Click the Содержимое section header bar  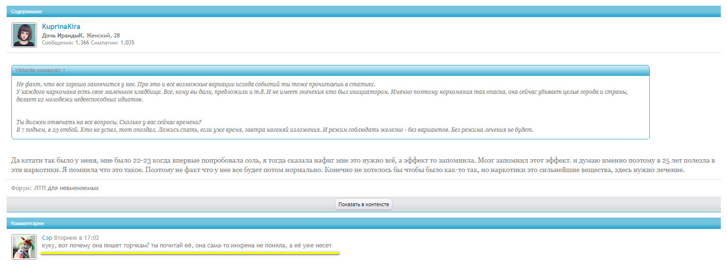[x=363, y=11]
